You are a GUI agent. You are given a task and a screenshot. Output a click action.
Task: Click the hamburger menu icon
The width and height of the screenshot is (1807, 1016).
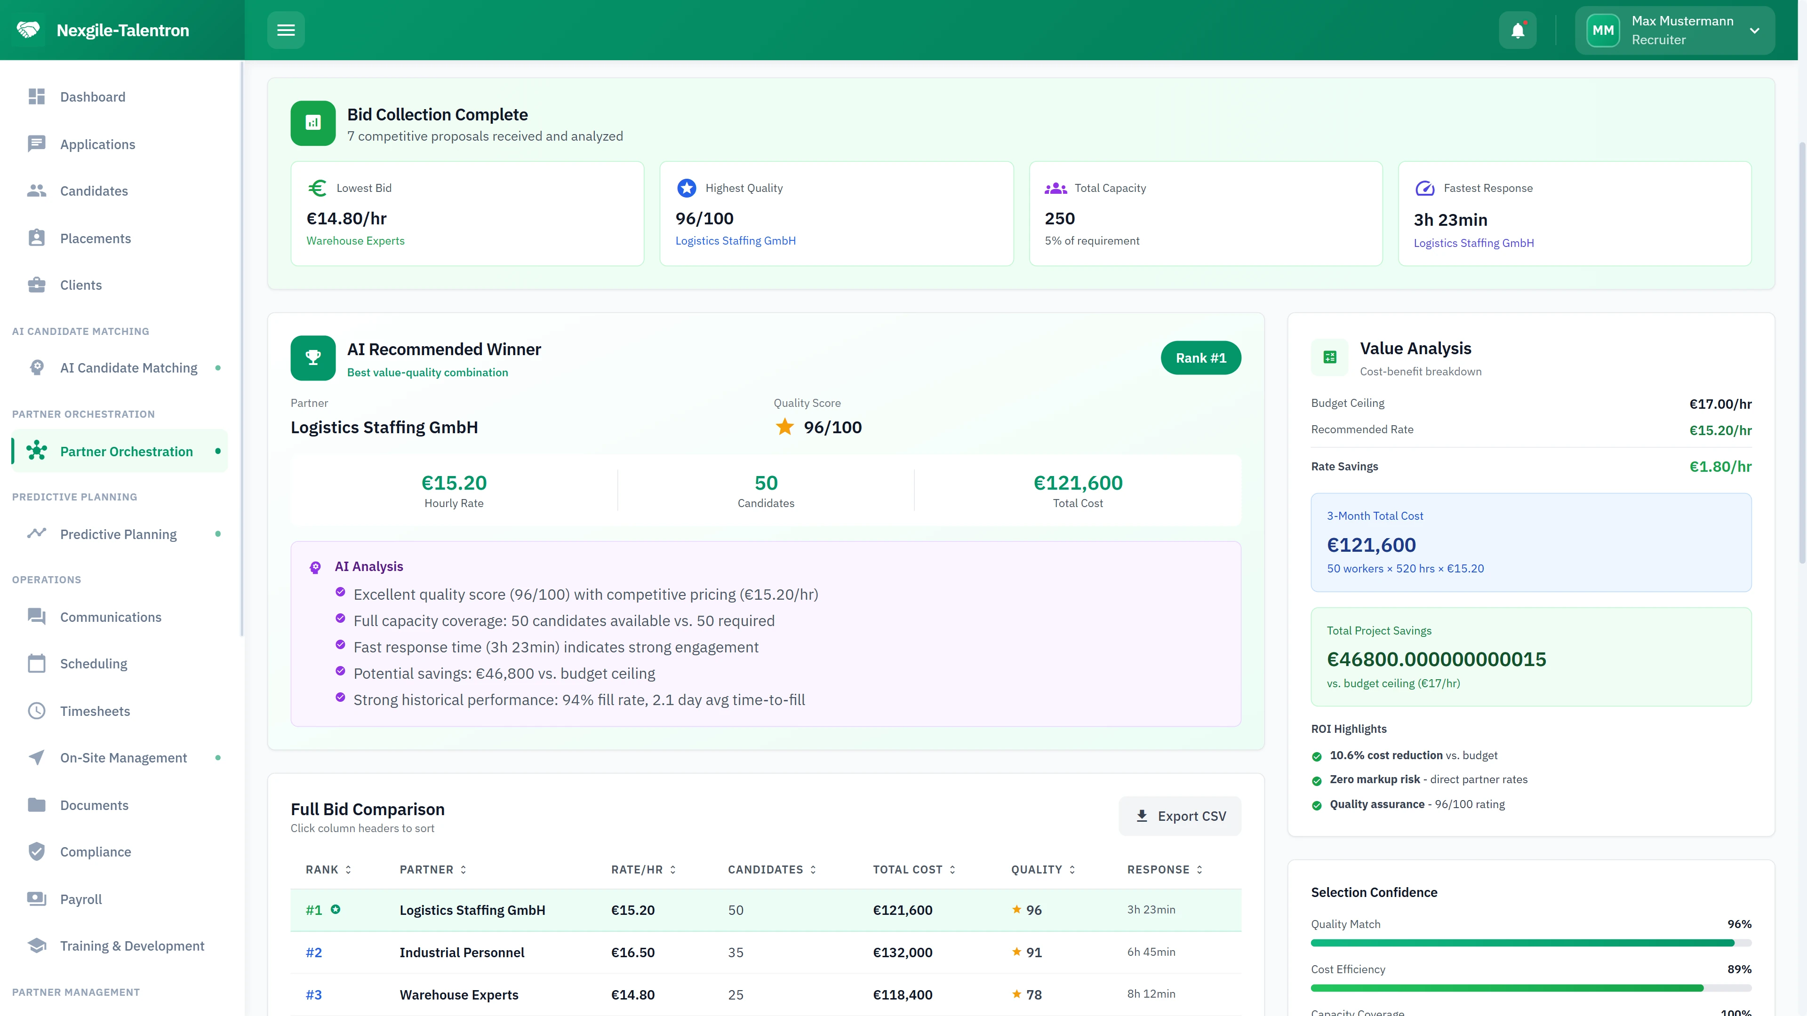[286, 30]
